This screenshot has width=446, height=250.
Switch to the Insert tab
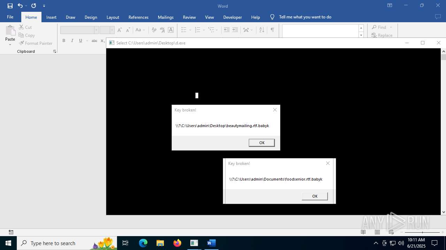point(51,17)
